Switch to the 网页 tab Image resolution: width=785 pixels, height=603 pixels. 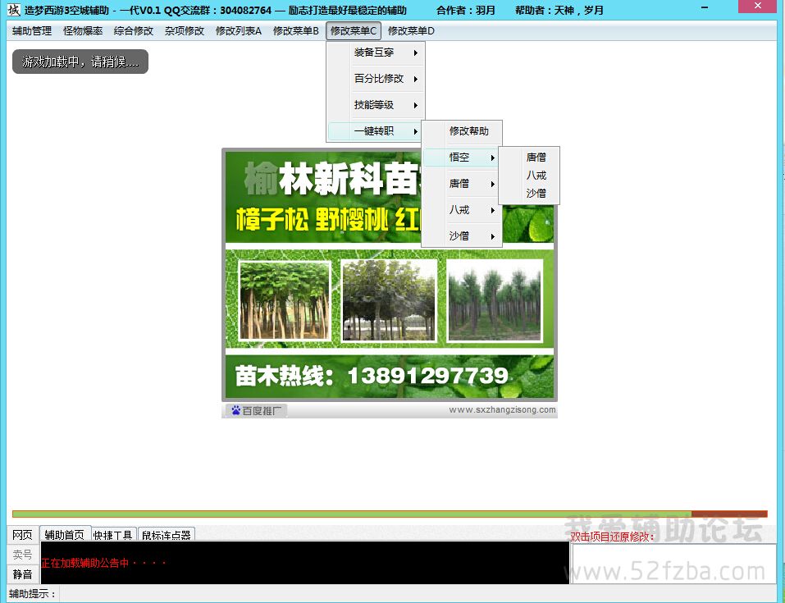pyautogui.click(x=22, y=535)
